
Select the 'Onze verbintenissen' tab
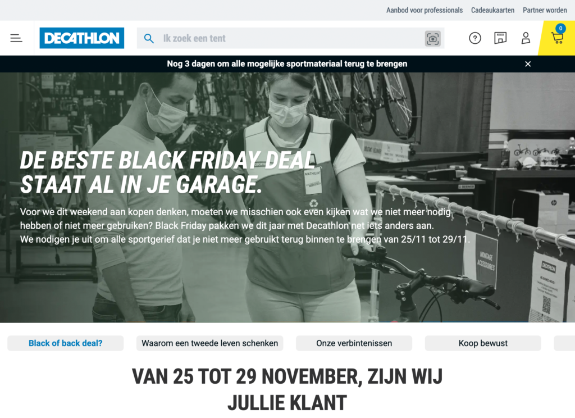click(354, 343)
